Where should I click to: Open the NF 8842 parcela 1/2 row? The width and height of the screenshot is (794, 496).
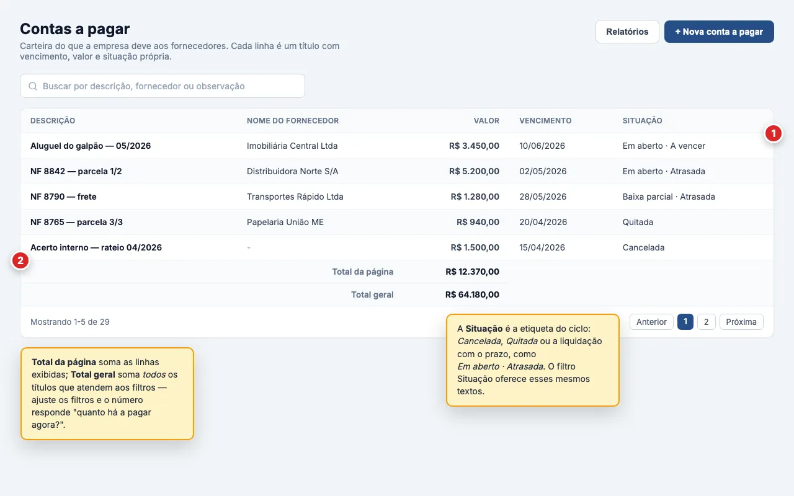click(397, 171)
